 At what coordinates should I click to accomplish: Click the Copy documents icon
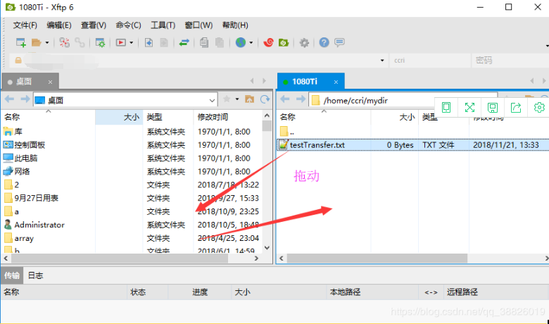(204, 42)
